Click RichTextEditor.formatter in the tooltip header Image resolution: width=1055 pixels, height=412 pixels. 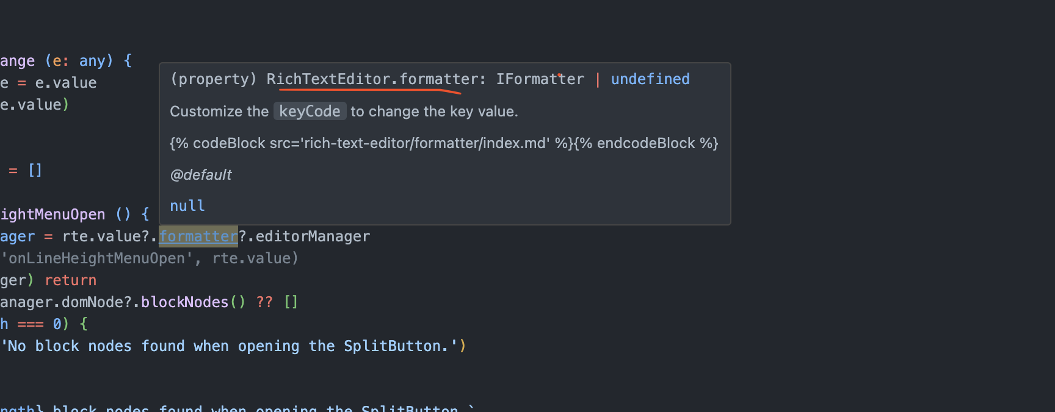pos(372,79)
